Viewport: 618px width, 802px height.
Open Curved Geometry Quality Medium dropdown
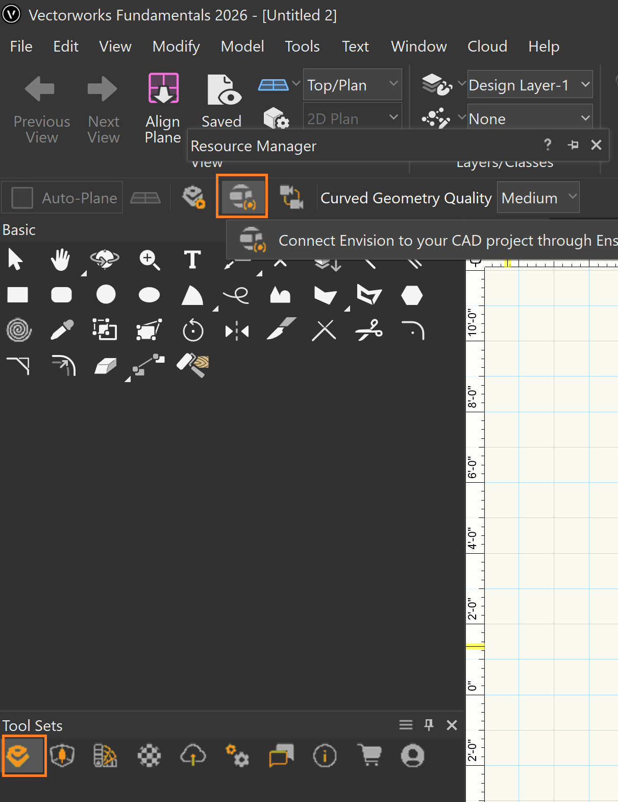coord(538,197)
